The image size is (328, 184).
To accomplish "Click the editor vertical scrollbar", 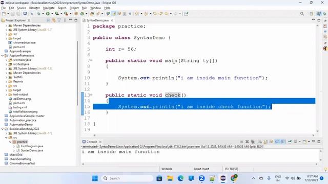I will pos(318,78).
